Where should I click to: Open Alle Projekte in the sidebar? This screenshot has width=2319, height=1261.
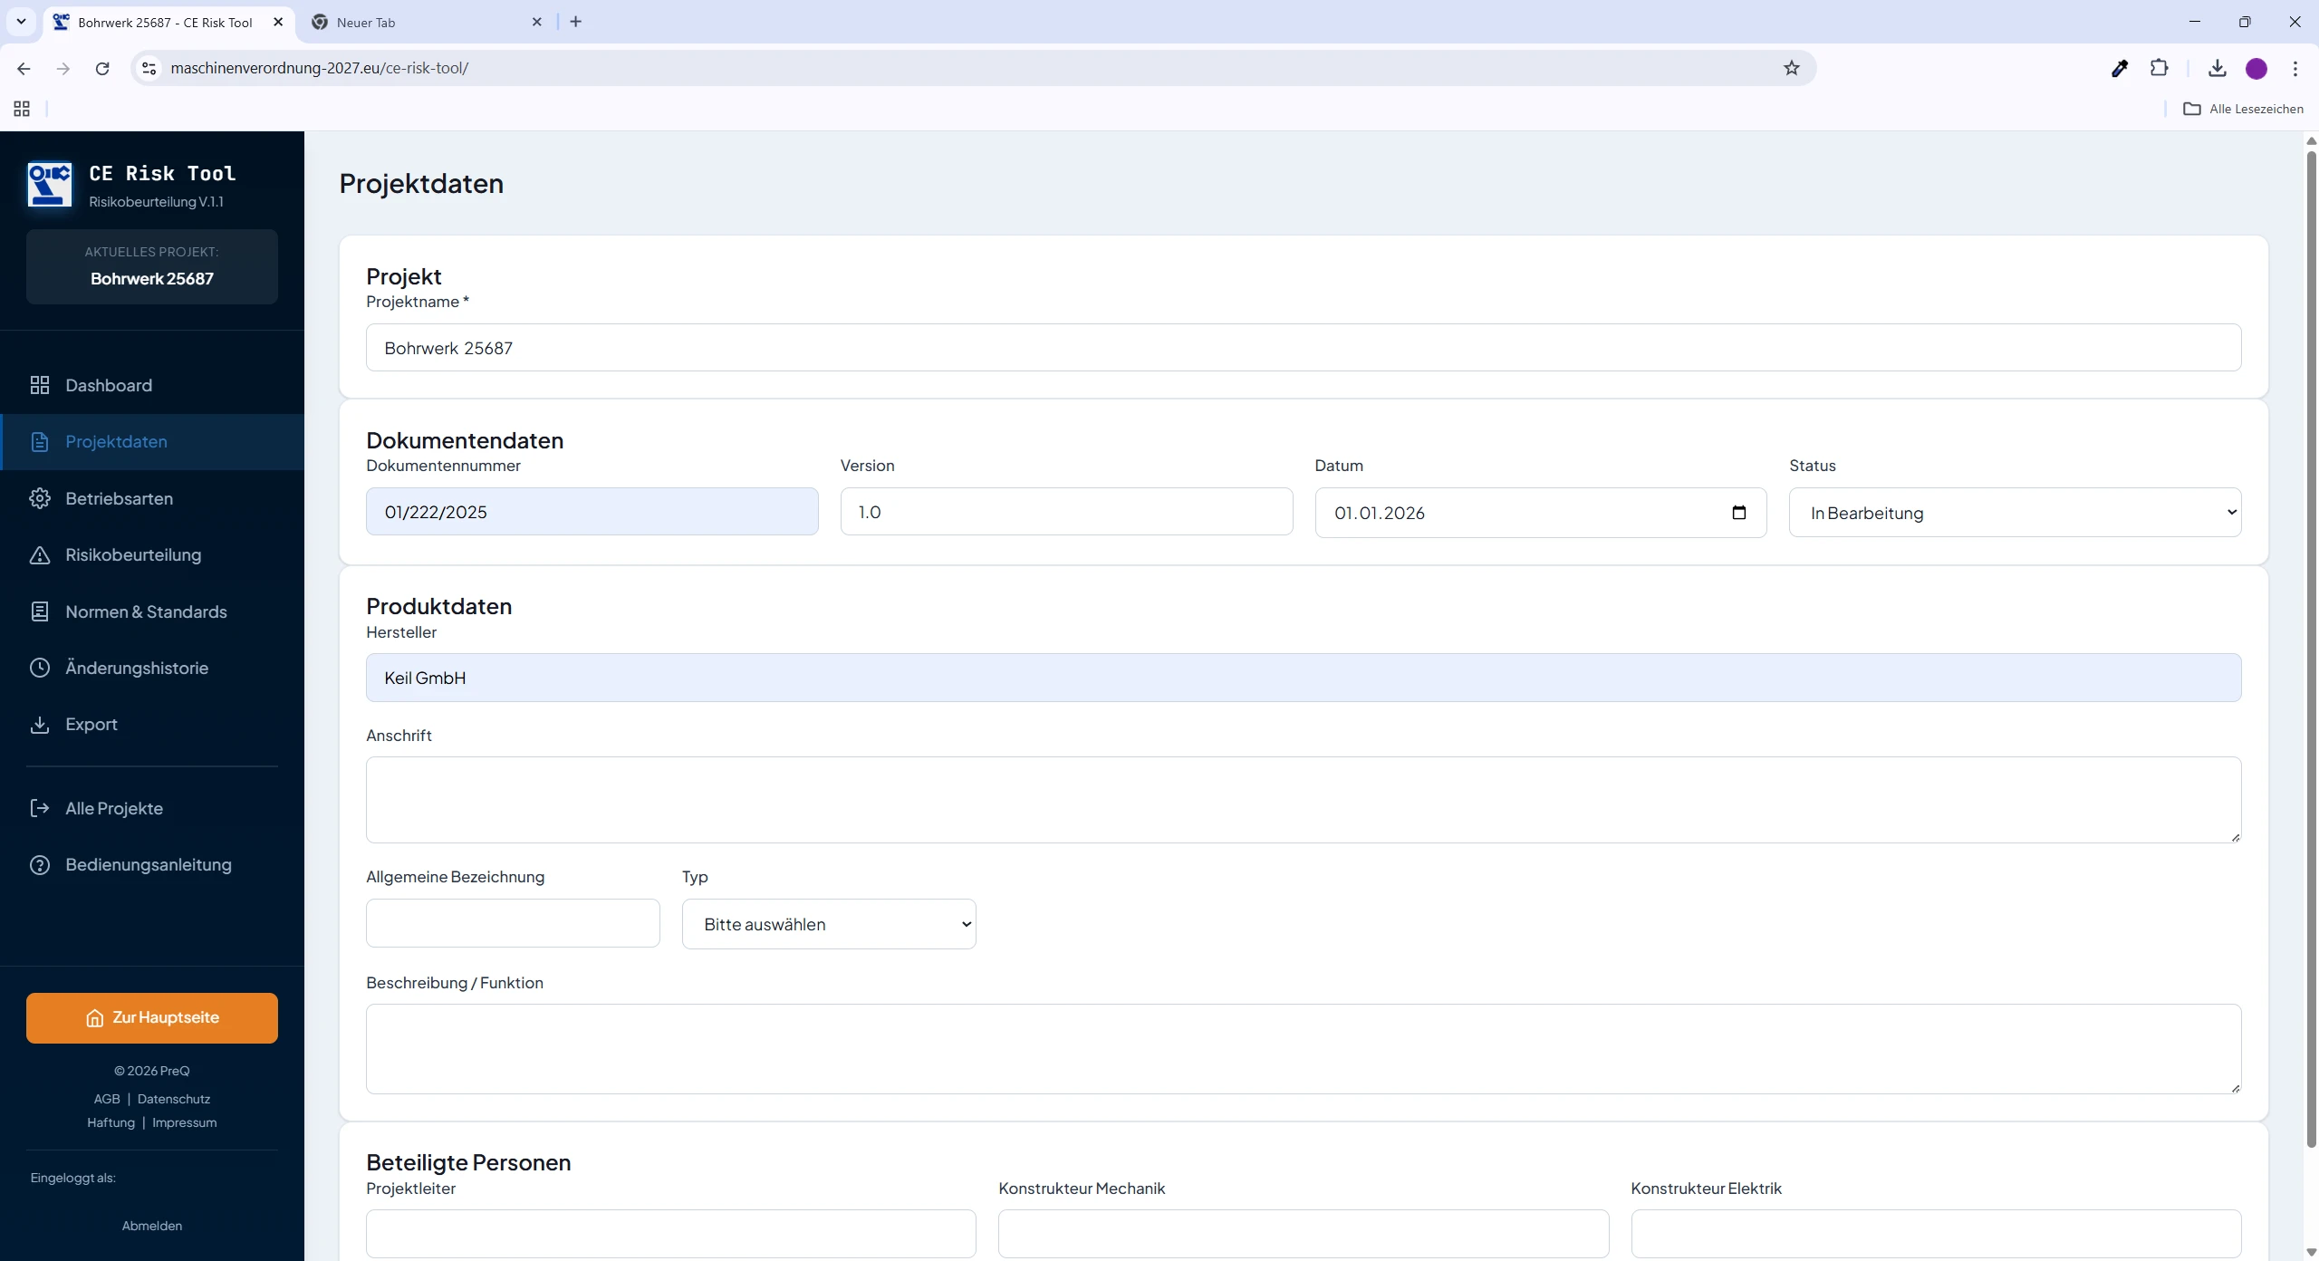[114, 808]
